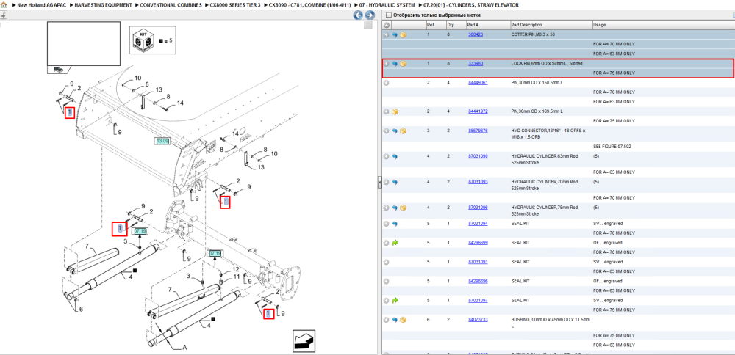
Task: Click blue arrow icon for cylinder 87031093
Action: 395,182
